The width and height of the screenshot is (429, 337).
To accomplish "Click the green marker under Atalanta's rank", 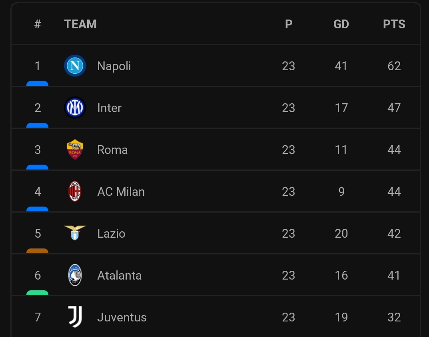I will point(37,293).
